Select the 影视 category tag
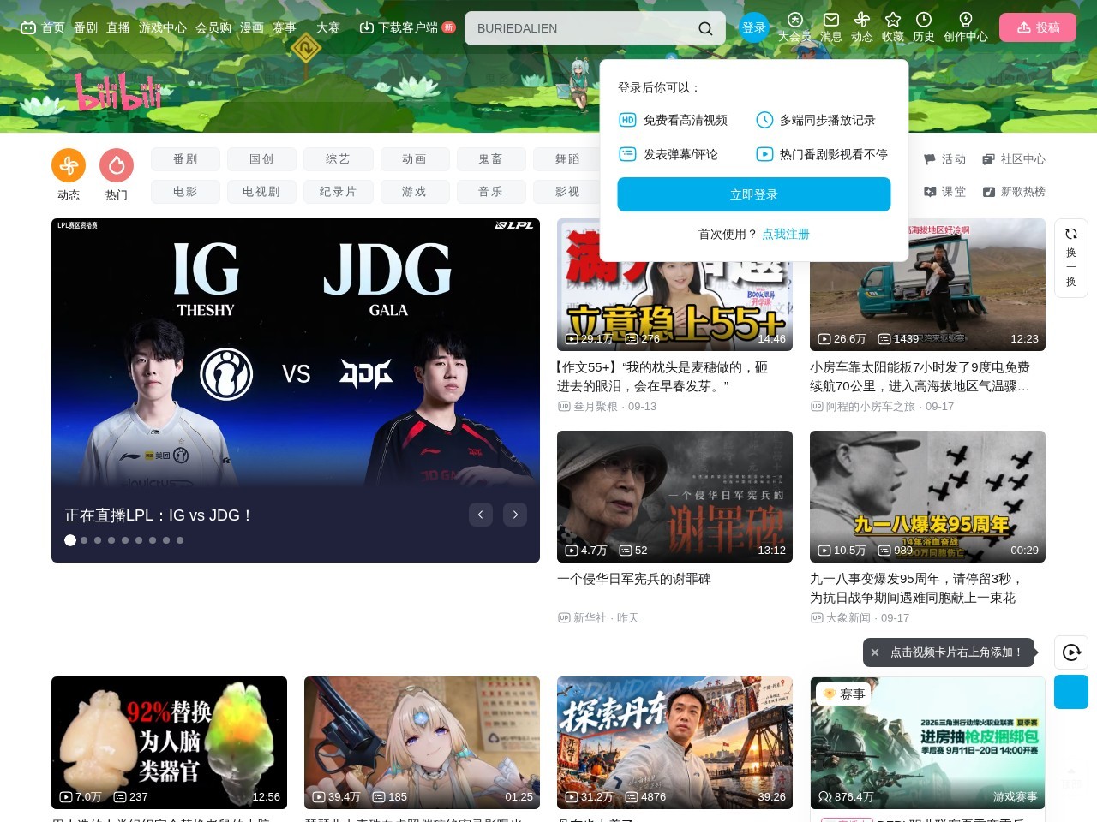Image resolution: width=1097 pixels, height=822 pixels. (566, 192)
